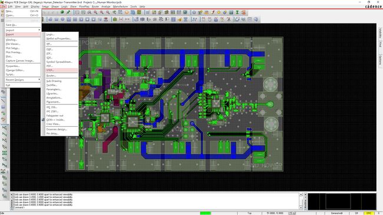The height and width of the screenshot is (215, 383).
Task: Click Capture Canvas Image in File menu
Action: coord(20,61)
